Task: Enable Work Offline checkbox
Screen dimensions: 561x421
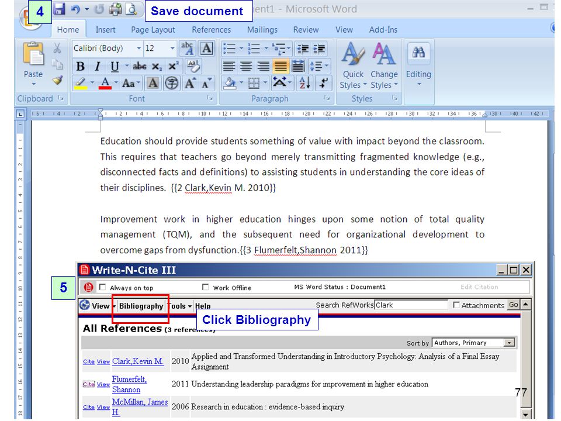Action: tap(205, 287)
